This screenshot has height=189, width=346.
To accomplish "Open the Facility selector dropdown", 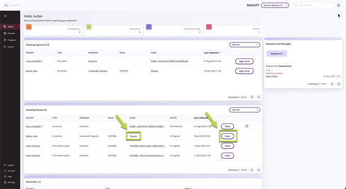I will 275,5.
